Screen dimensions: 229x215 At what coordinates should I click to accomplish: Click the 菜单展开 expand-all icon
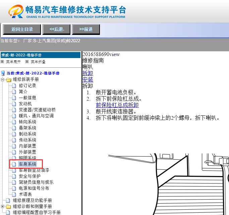(x=2, y=62)
